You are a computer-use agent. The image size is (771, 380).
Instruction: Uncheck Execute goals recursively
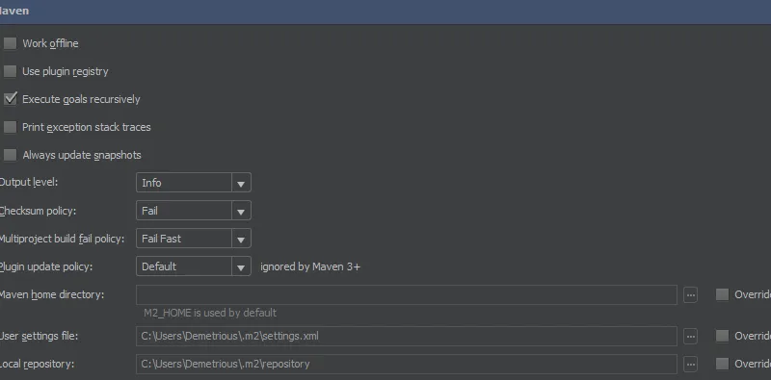[11, 99]
